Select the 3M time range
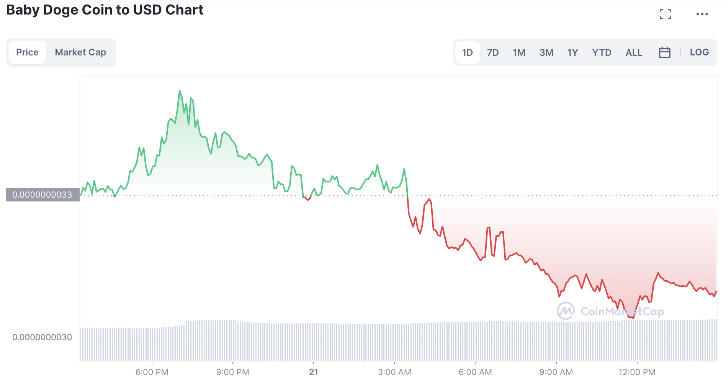Screen dimensions: 726x380 click(x=546, y=52)
